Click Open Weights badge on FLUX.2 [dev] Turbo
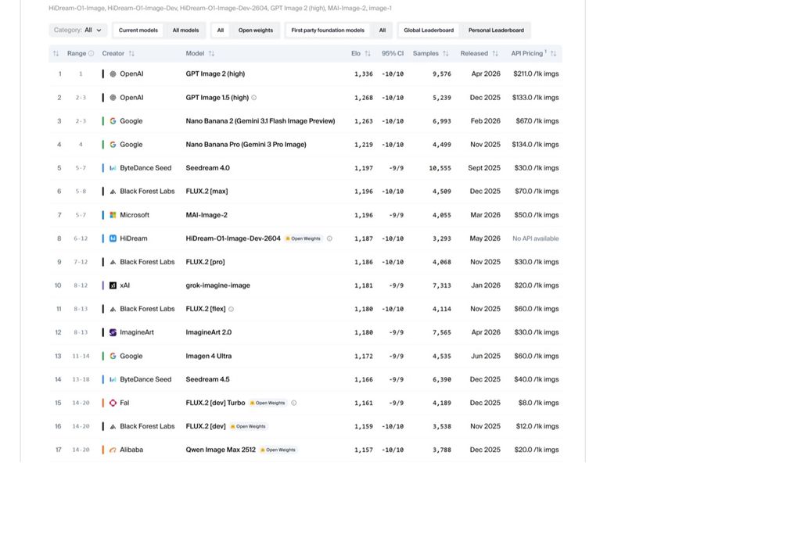 pos(268,403)
